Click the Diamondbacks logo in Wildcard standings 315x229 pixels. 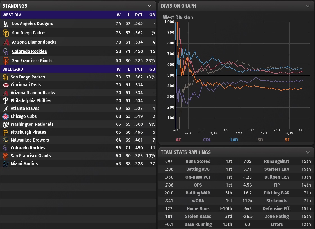click(5, 93)
